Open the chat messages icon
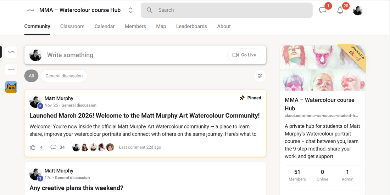Image resolution: width=390 pixels, height=195 pixels. coord(323,10)
